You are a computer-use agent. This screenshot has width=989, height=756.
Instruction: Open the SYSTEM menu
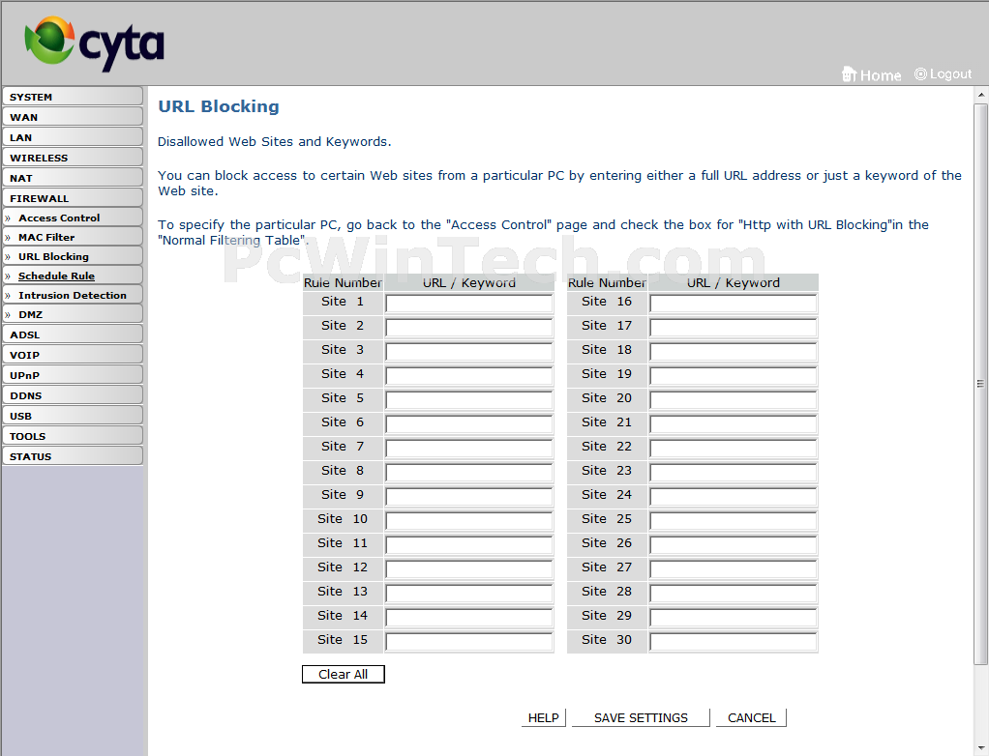click(x=73, y=97)
